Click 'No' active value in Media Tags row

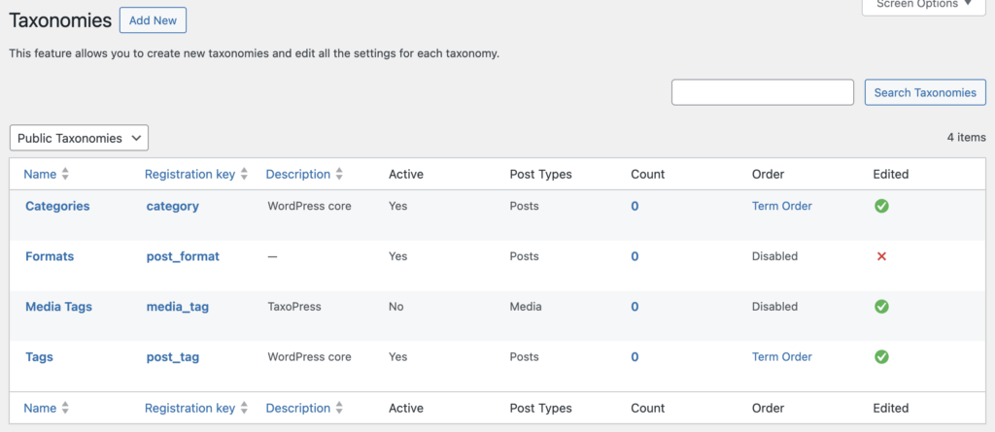point(396,307)
